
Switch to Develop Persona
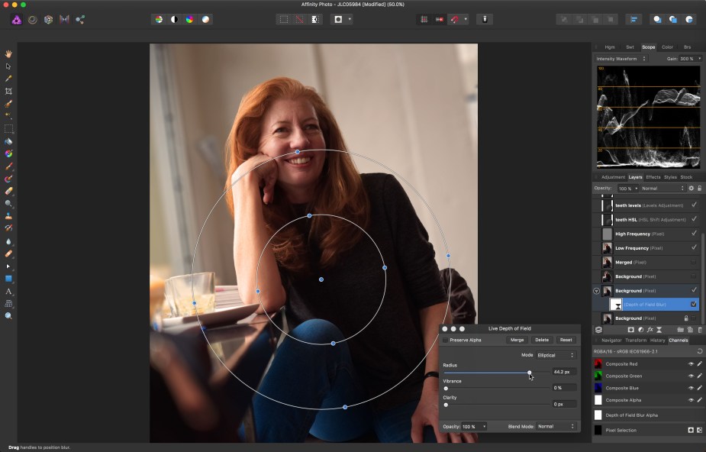click(48, 19)
